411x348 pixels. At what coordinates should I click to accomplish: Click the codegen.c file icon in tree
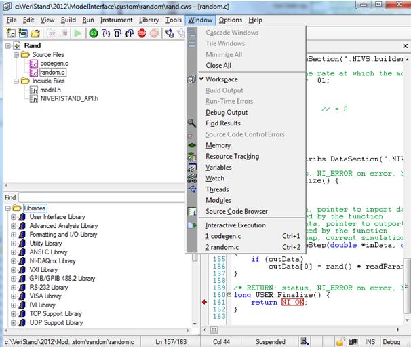pos(34,63)
